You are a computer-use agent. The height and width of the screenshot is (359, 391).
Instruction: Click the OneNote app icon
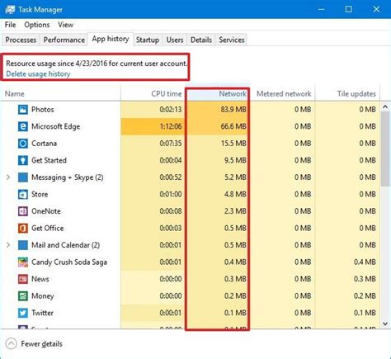pyautogui.click(x=23, y=211)
